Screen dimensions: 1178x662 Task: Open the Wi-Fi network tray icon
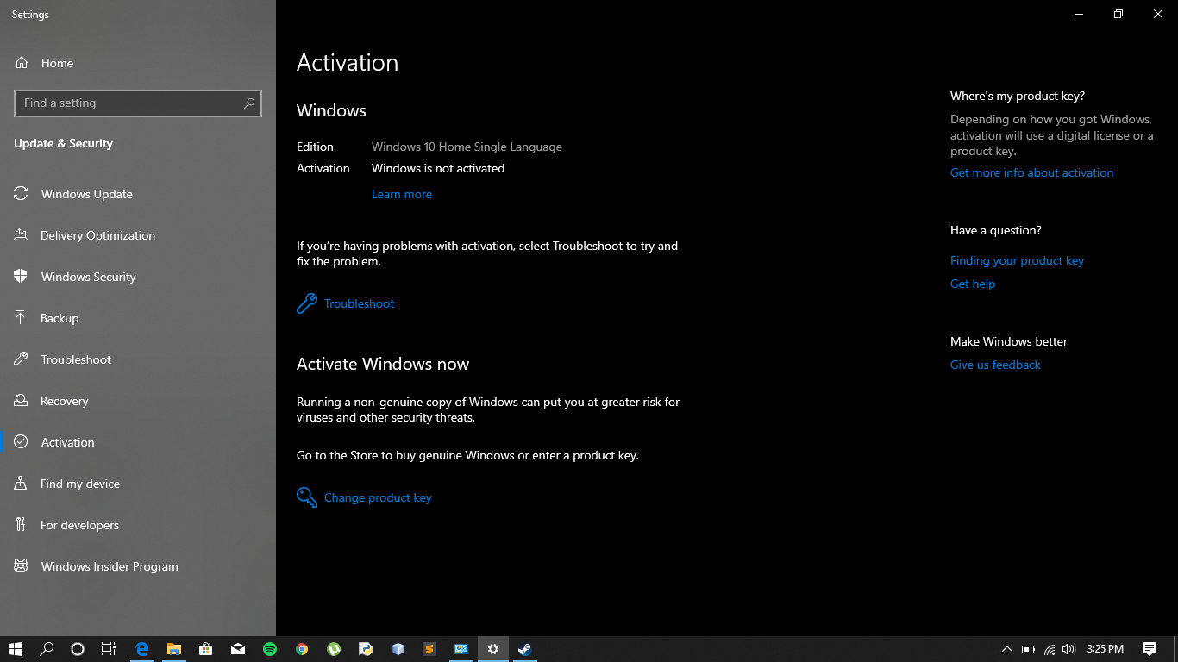(1049, 649)
